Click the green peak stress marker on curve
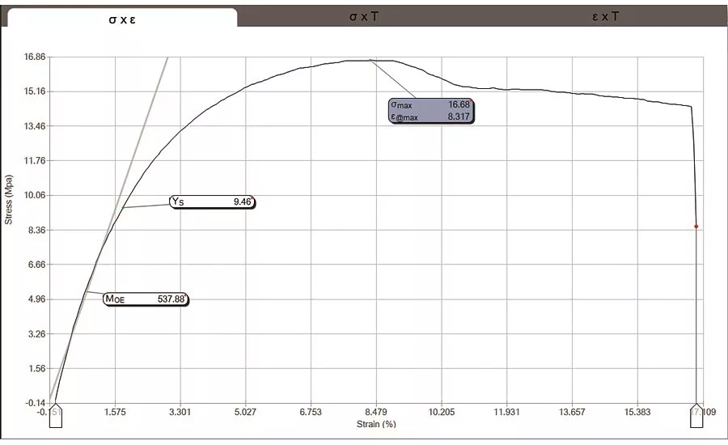Viewport: 728px width, 445px height. pyautogui.click(x=370, y=60)
